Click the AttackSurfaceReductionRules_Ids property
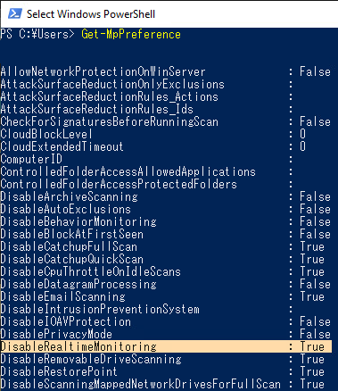 click(x=96, y=109)
